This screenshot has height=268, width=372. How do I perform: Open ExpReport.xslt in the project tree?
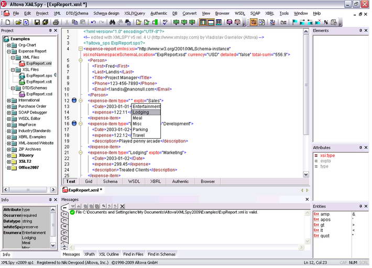pos(39,82)
